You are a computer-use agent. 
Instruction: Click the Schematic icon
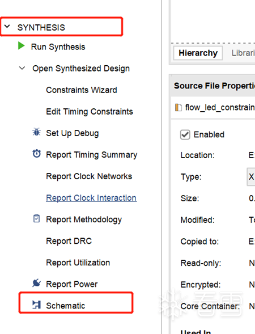point(36,305)
